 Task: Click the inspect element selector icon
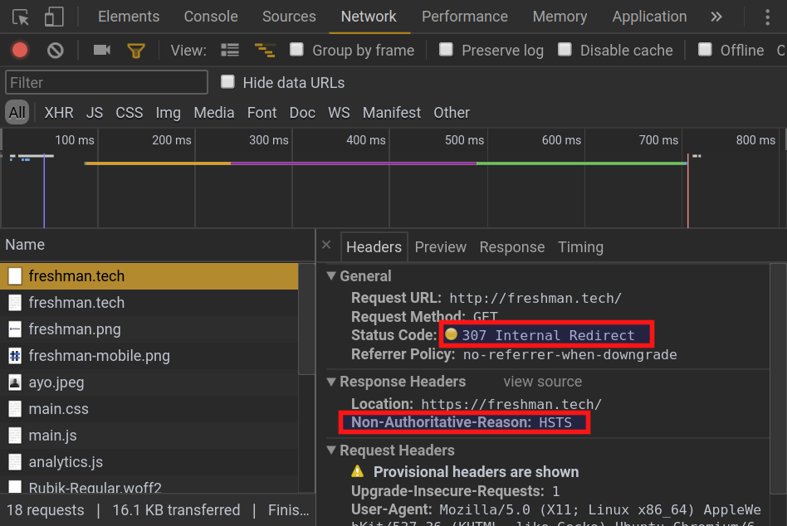pos(21,17)
